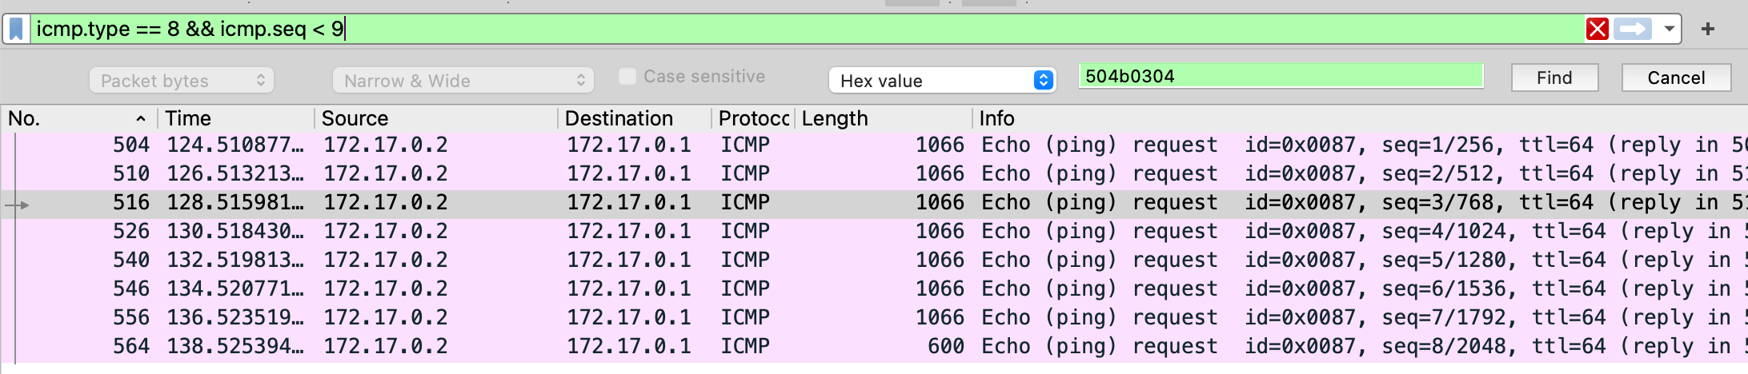This screenshot has width=1748, height=374.
Task: Open the Hex value search type dropdown
Action: coord(943,81)
